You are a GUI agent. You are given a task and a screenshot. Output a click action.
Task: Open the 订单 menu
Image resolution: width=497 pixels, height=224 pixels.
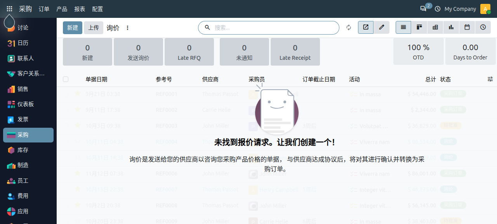point(44,9)
